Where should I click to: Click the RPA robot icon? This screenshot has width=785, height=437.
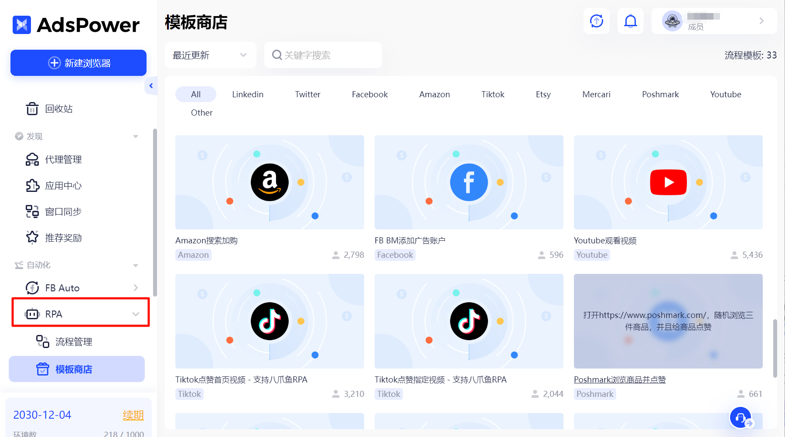click(32, 314)
